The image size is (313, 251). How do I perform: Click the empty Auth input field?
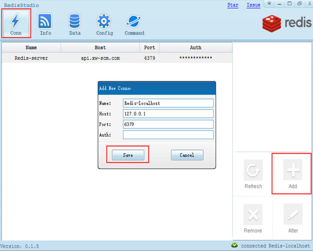click(168, 135)
